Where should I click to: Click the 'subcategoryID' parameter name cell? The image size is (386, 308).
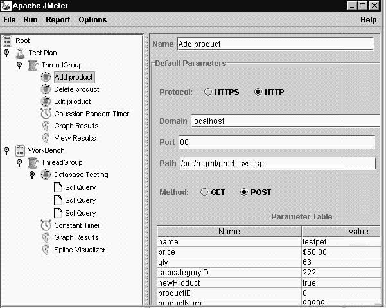(x=229, y=273)
